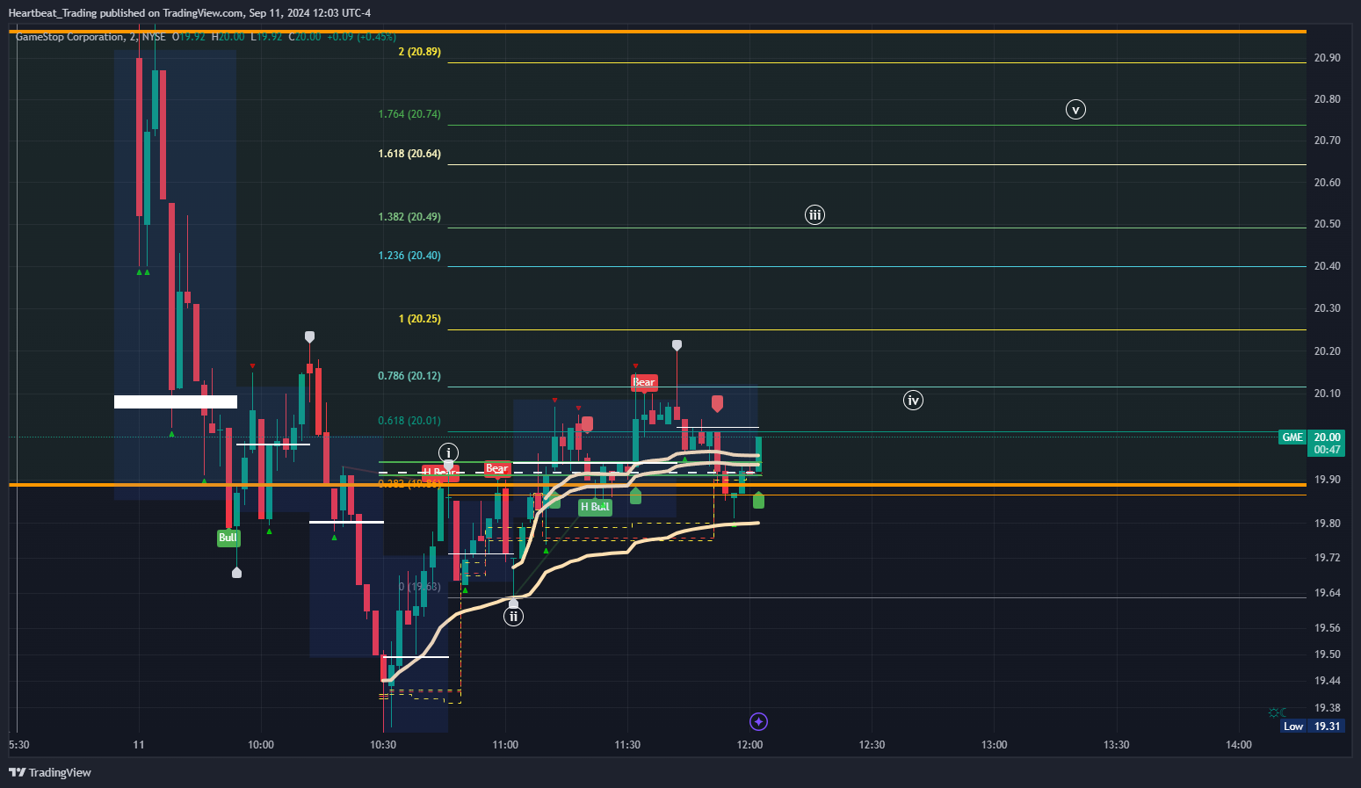Screen dimensions: 1361x788
Task: Click the Bear label under the 0.786 line
Action: (643, 382)
